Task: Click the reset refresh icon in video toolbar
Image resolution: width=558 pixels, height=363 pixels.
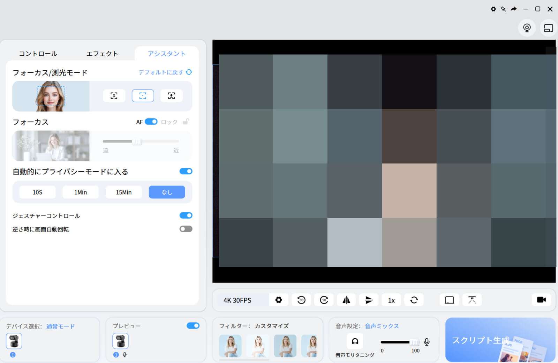Action: click(414, 300)
